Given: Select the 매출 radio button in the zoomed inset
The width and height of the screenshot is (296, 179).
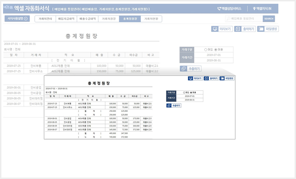Looking at the screenshot, I should (x=191, y=92).
